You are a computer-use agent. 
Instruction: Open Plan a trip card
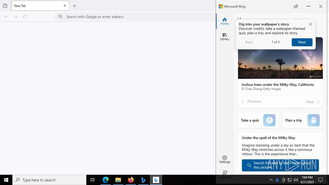coord(302,120)
